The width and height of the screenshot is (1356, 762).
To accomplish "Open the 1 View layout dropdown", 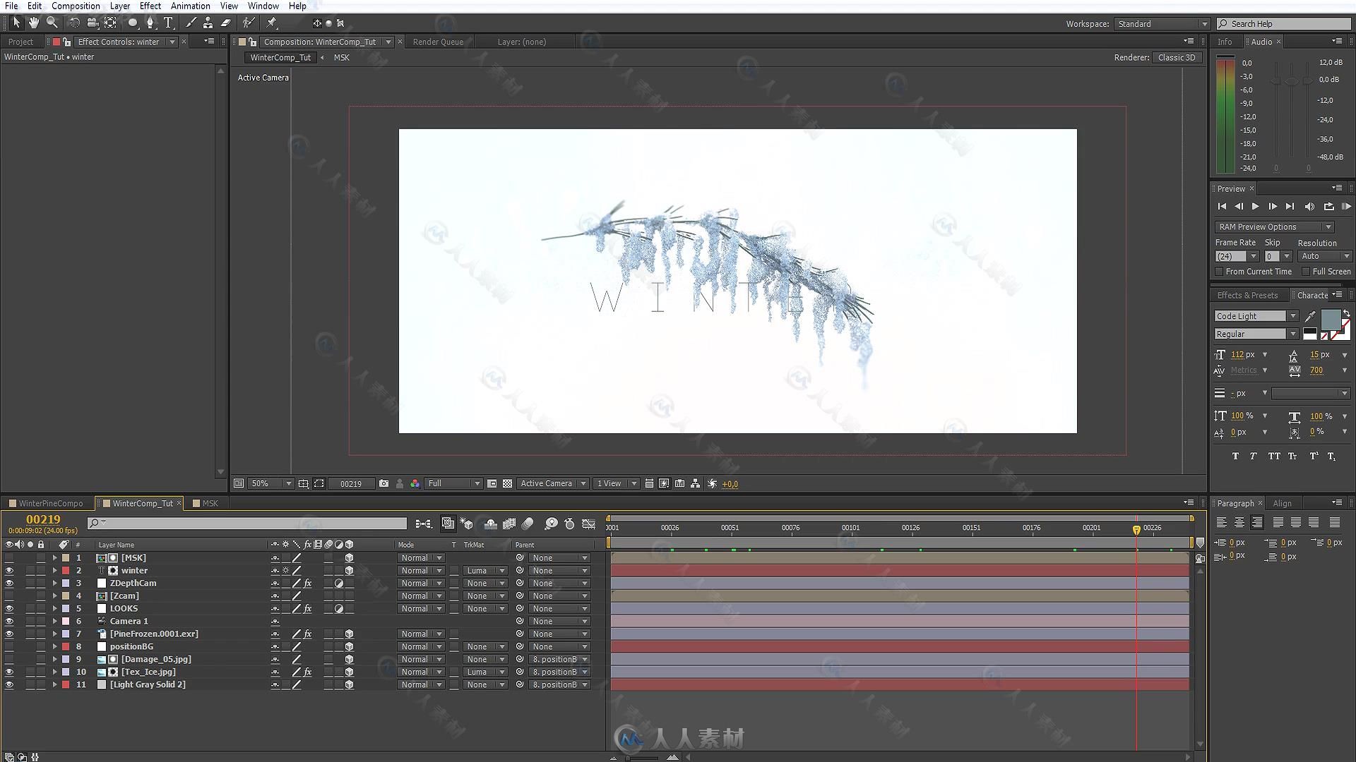I will [x=616, y=483].
